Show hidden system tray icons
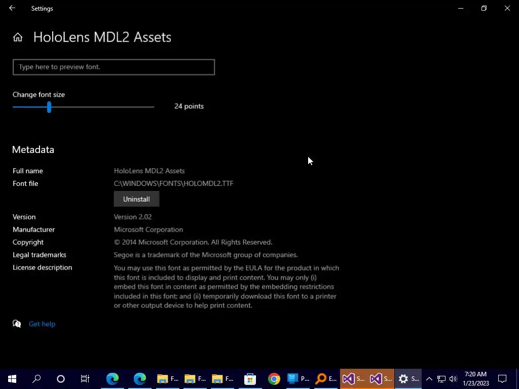This screenshot has width=519, height=389. [x=429, y=379]
